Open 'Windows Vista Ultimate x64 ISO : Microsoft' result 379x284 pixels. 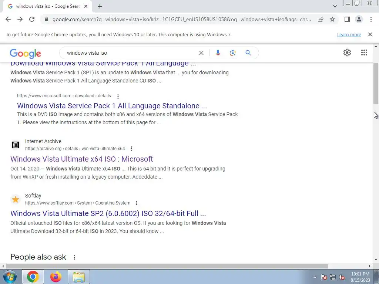pyautogui.click(x=82, y=159)
